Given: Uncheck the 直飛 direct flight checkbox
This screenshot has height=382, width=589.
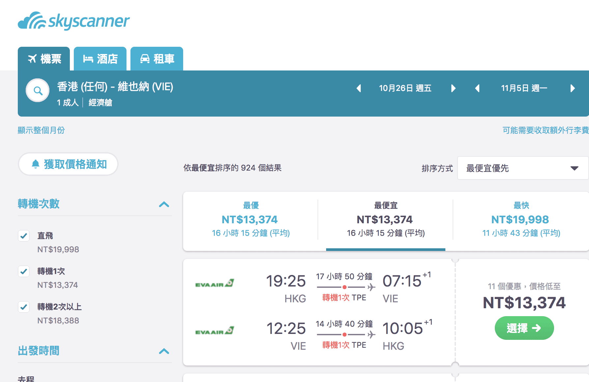Looking at the screenshot, I should click(24, 236).
